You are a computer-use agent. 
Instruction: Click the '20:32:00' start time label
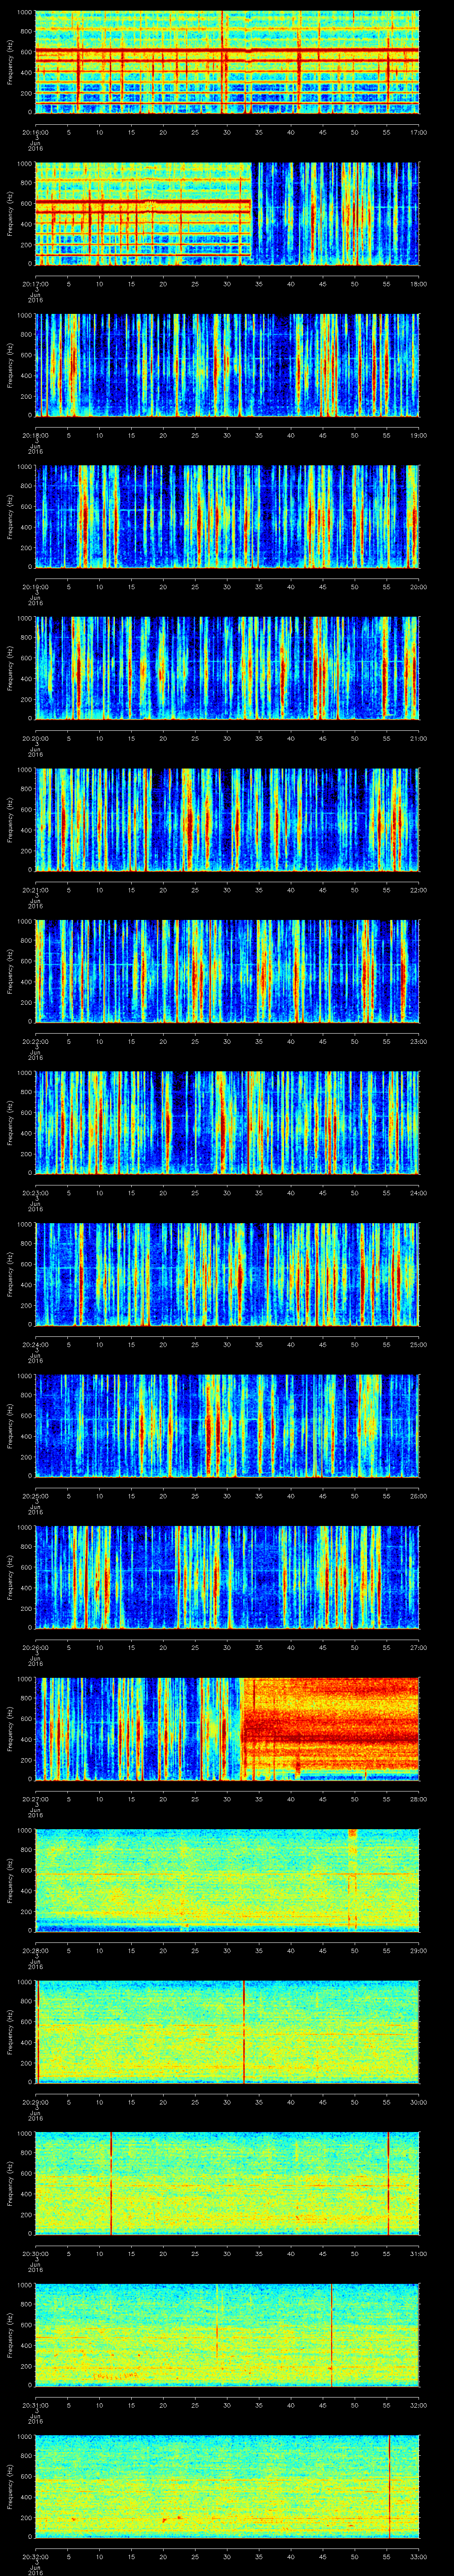pyautogui.click(x=36, y=2556)
